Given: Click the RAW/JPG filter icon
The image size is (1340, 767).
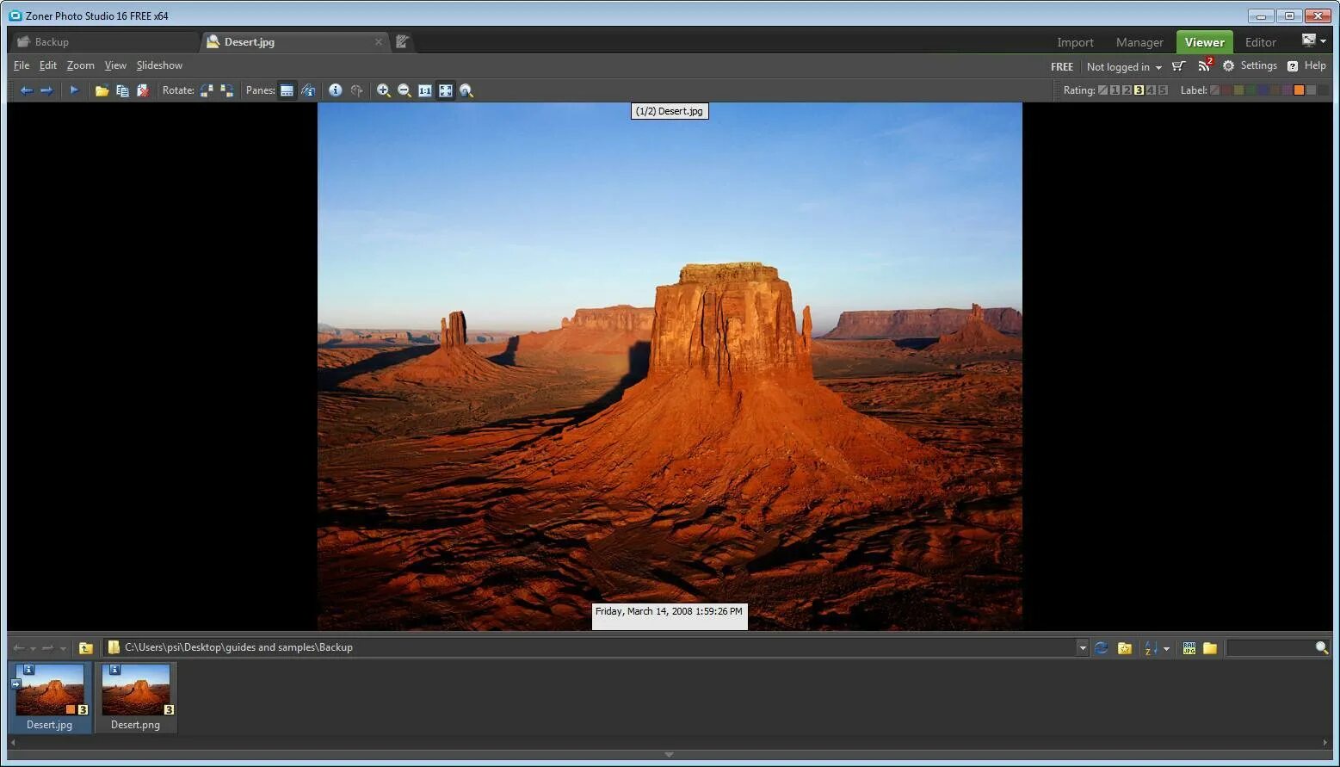Looking at the screenshot, I should [1189, 648].
